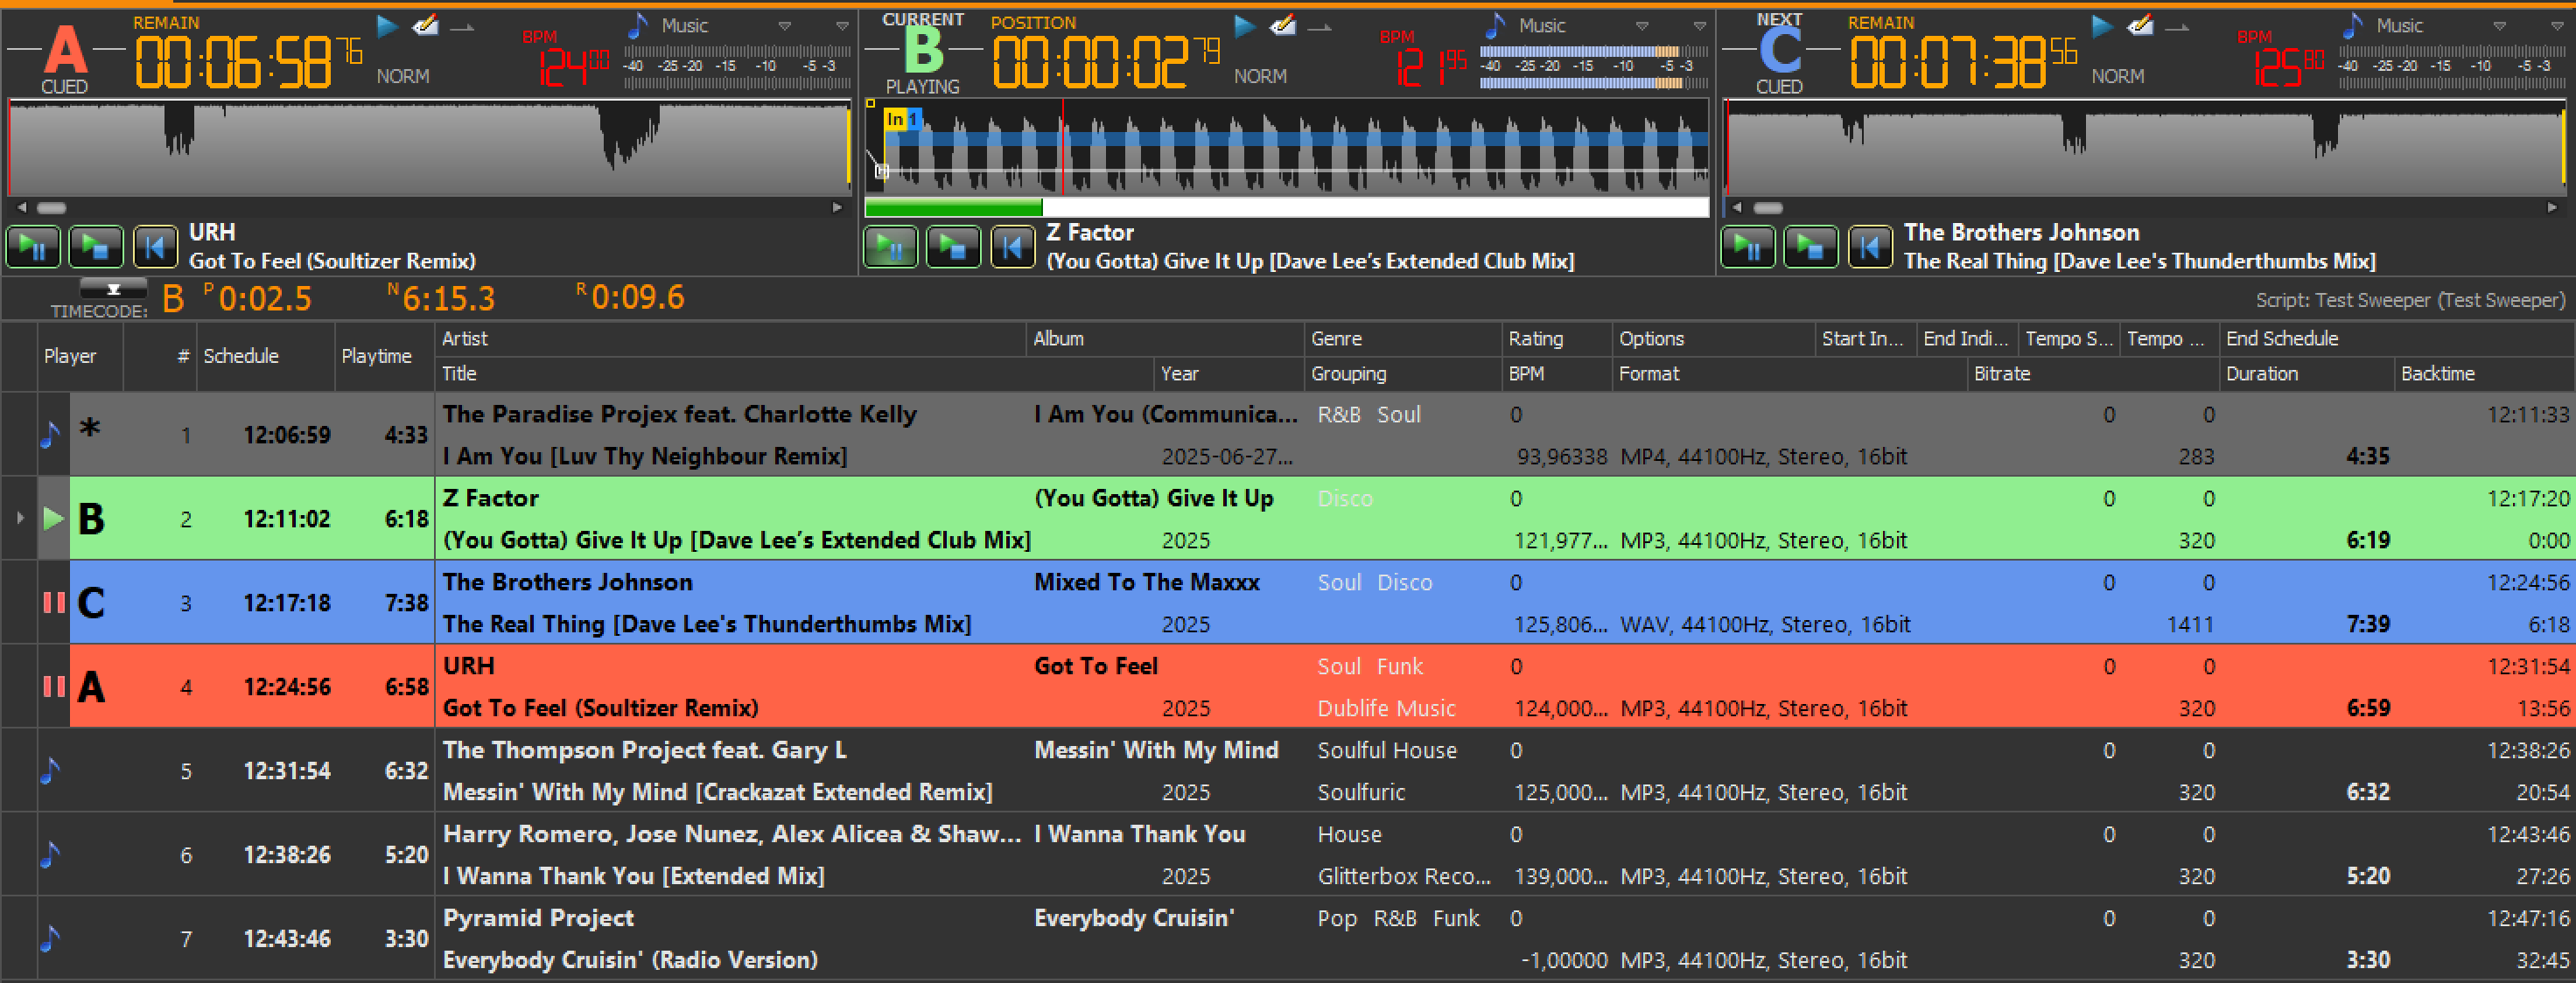2576x983 pixels.
Task: Expand the row arrow next to player B entry
Action: [x=20, y=518]
